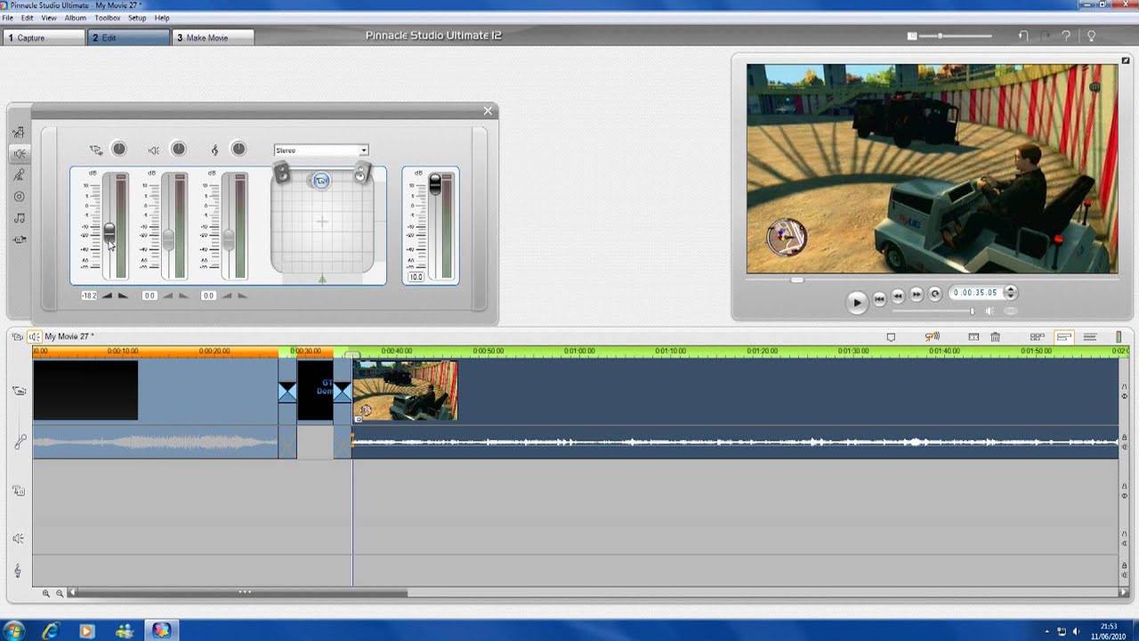The width and height of the screenshot is (1139, 641).
Task: Adjust the music track level knob
Action: [238, 149]
